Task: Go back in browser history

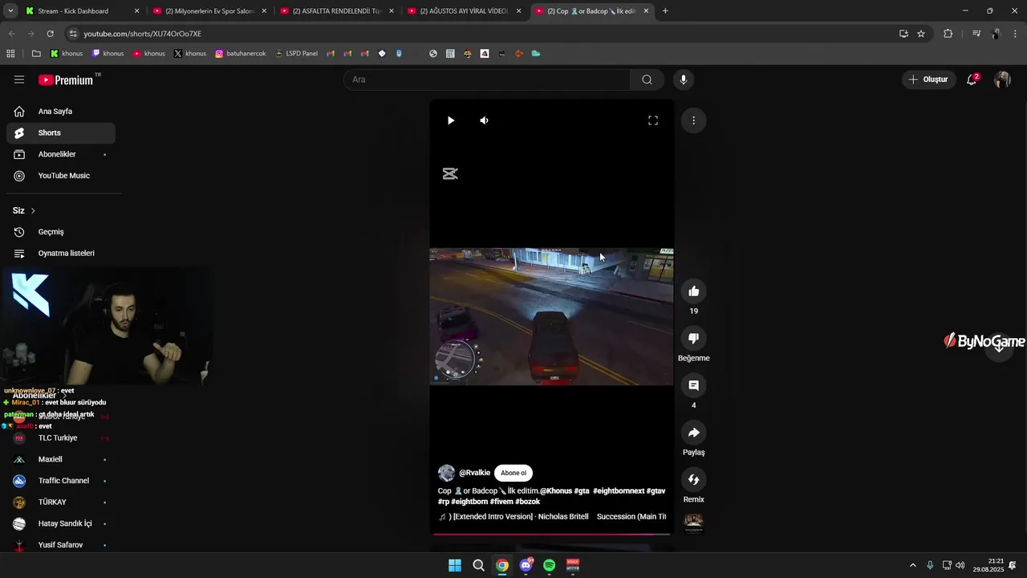Action: 11,34
